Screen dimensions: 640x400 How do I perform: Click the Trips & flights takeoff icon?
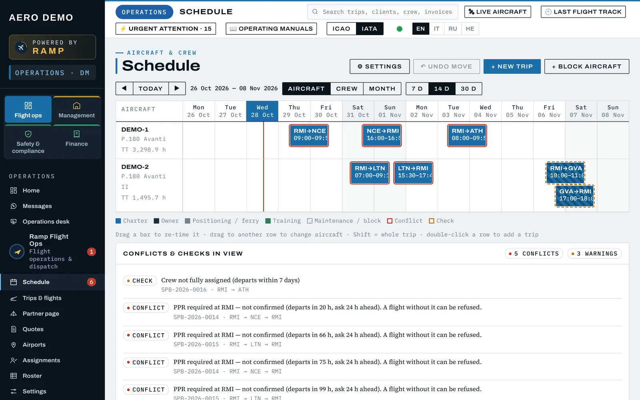click(x=14, y=298)
